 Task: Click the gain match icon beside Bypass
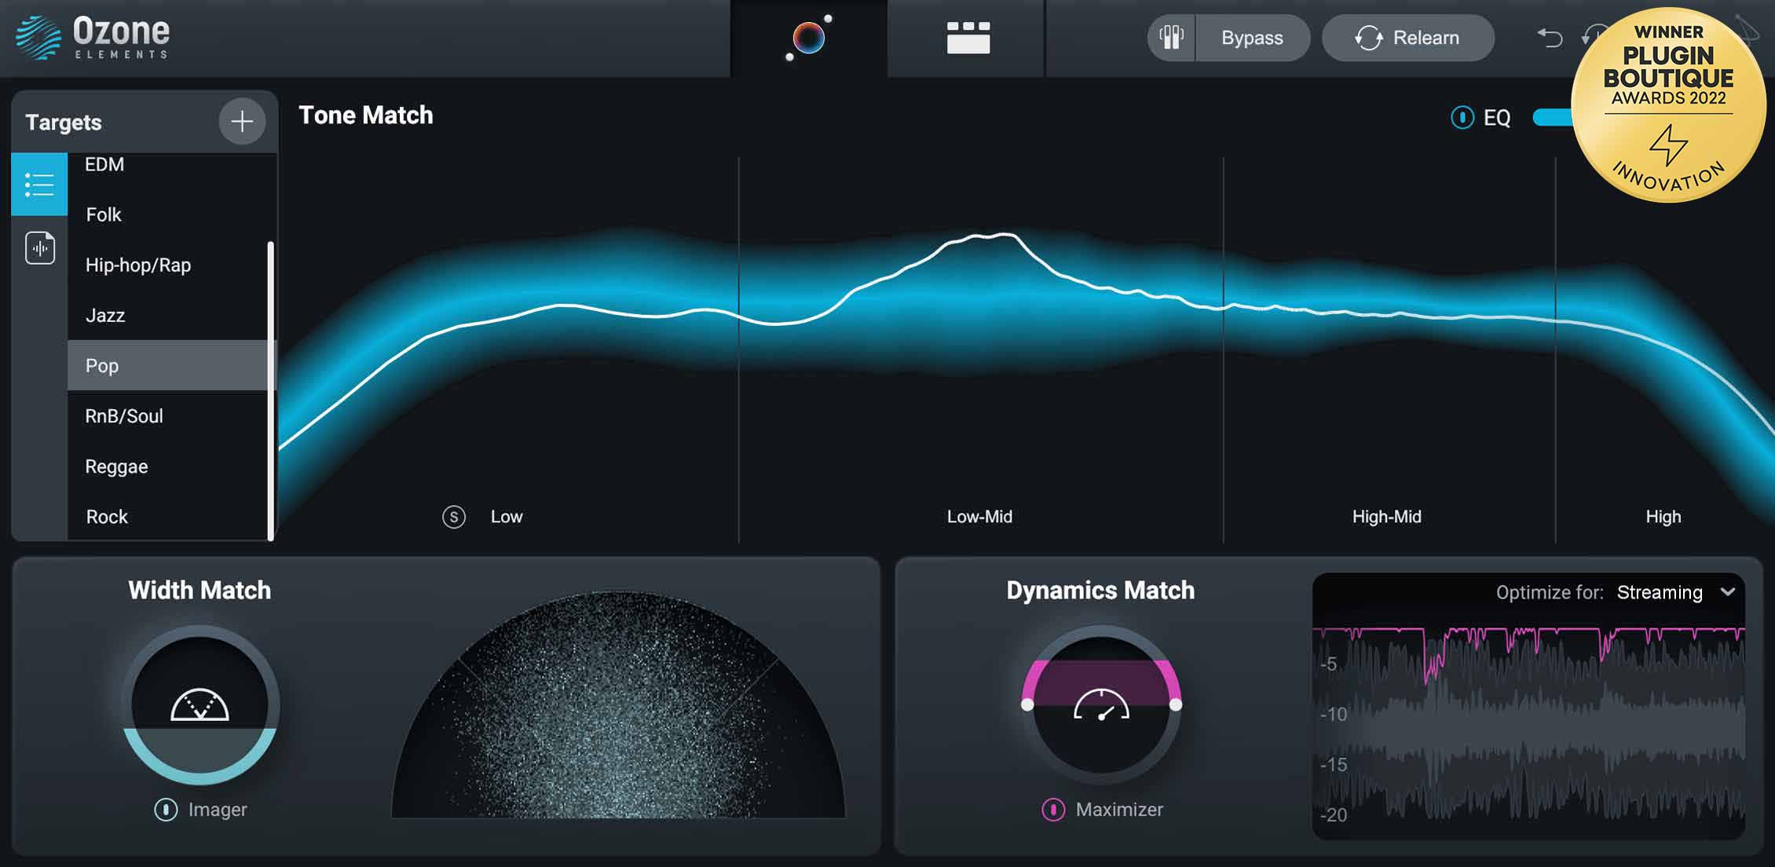1171,38
